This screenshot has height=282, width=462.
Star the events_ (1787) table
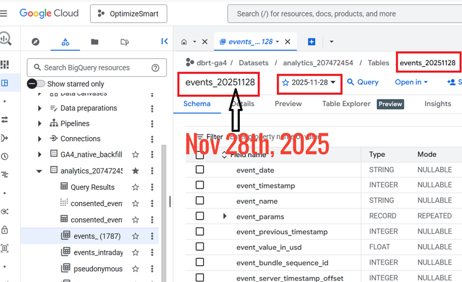135,236
